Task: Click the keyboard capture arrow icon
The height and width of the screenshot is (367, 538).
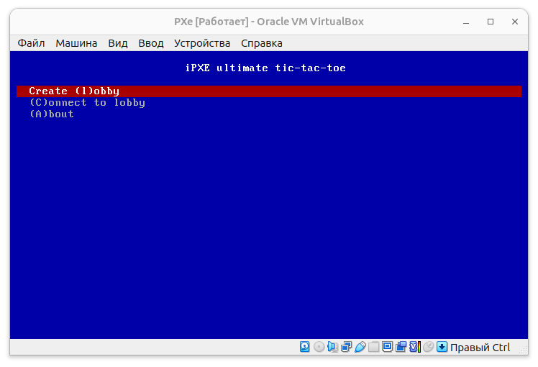Action: click(442, 347)
